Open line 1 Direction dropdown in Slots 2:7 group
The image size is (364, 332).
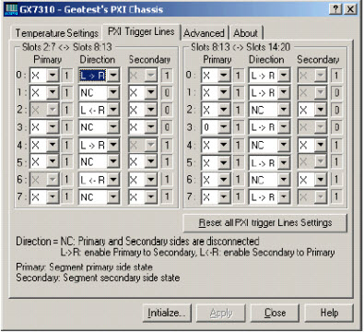pos(100,92)
